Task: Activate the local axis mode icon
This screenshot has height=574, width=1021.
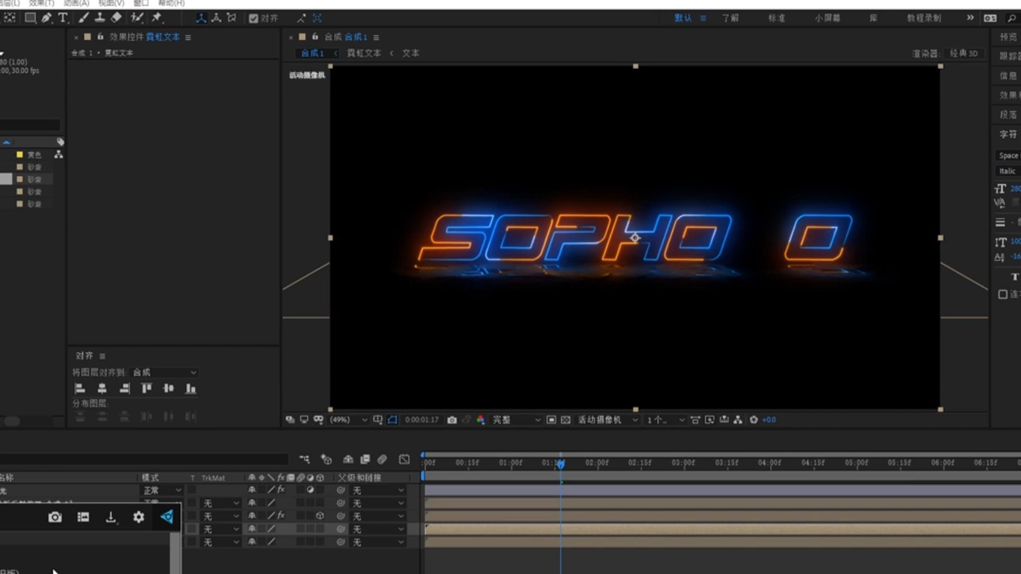Action: click(x=201, y=18)
